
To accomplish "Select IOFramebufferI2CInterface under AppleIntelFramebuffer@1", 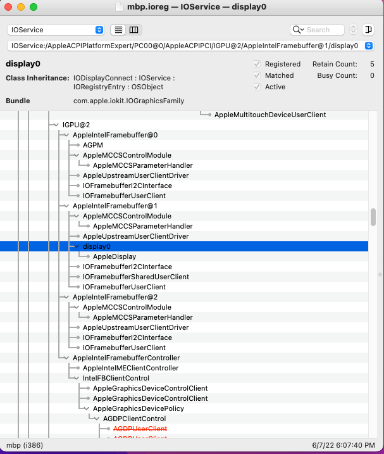I will 184,267.
